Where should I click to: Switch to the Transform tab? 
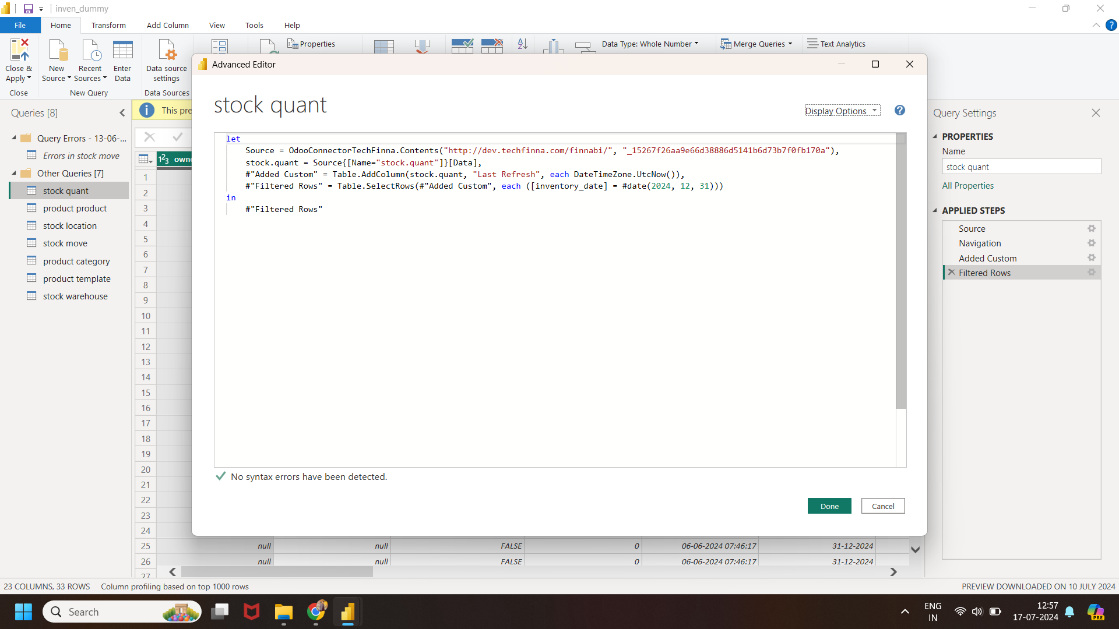(x=108, y=25)
